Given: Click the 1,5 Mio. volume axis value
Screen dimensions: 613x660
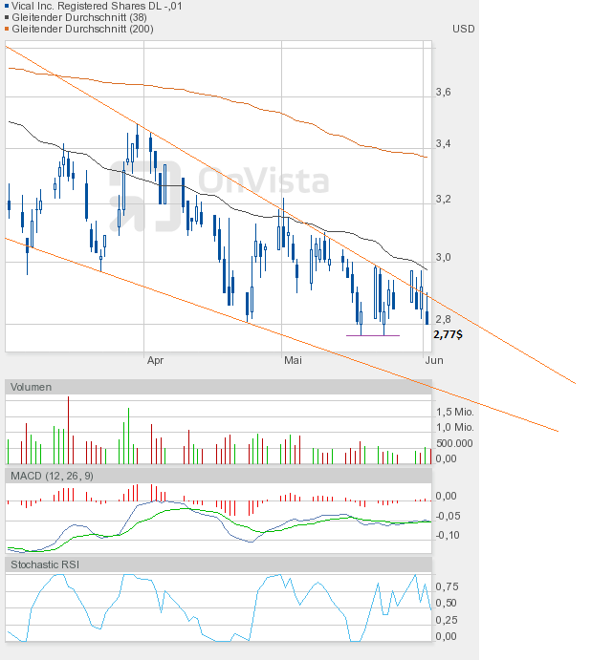Looking at the screenshot, I should [454, 411].
